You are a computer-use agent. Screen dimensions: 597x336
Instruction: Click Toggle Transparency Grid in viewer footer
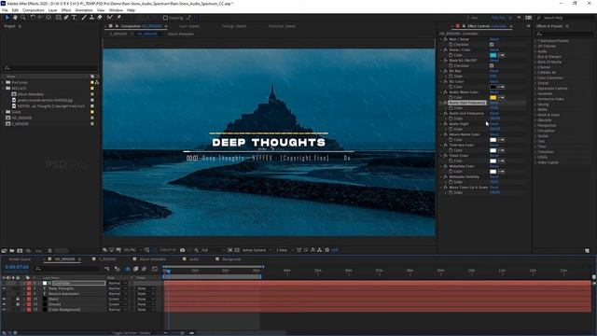click(x=237, y=250)
